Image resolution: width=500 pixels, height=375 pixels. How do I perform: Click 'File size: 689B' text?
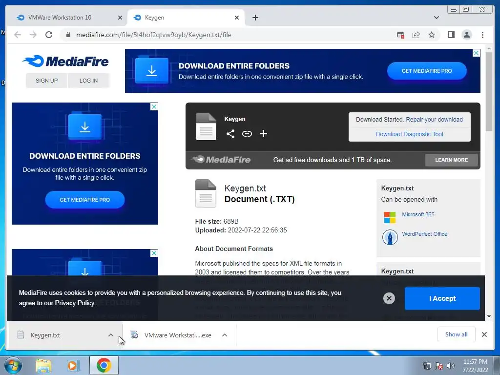217,221
